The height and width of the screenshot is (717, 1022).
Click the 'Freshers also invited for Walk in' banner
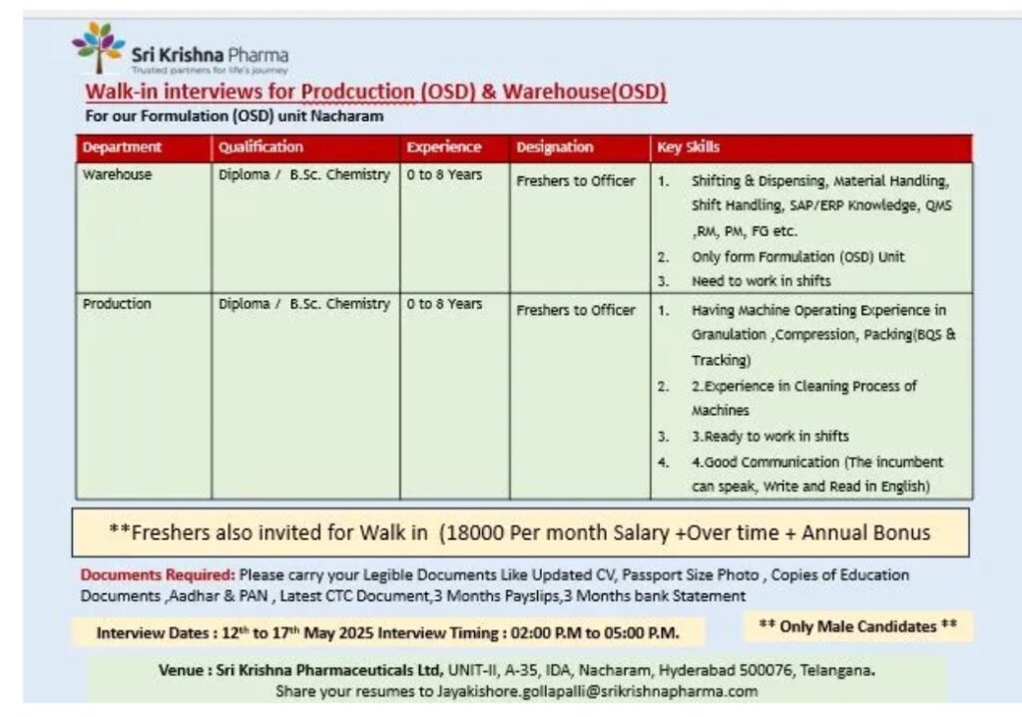(520, 533)
